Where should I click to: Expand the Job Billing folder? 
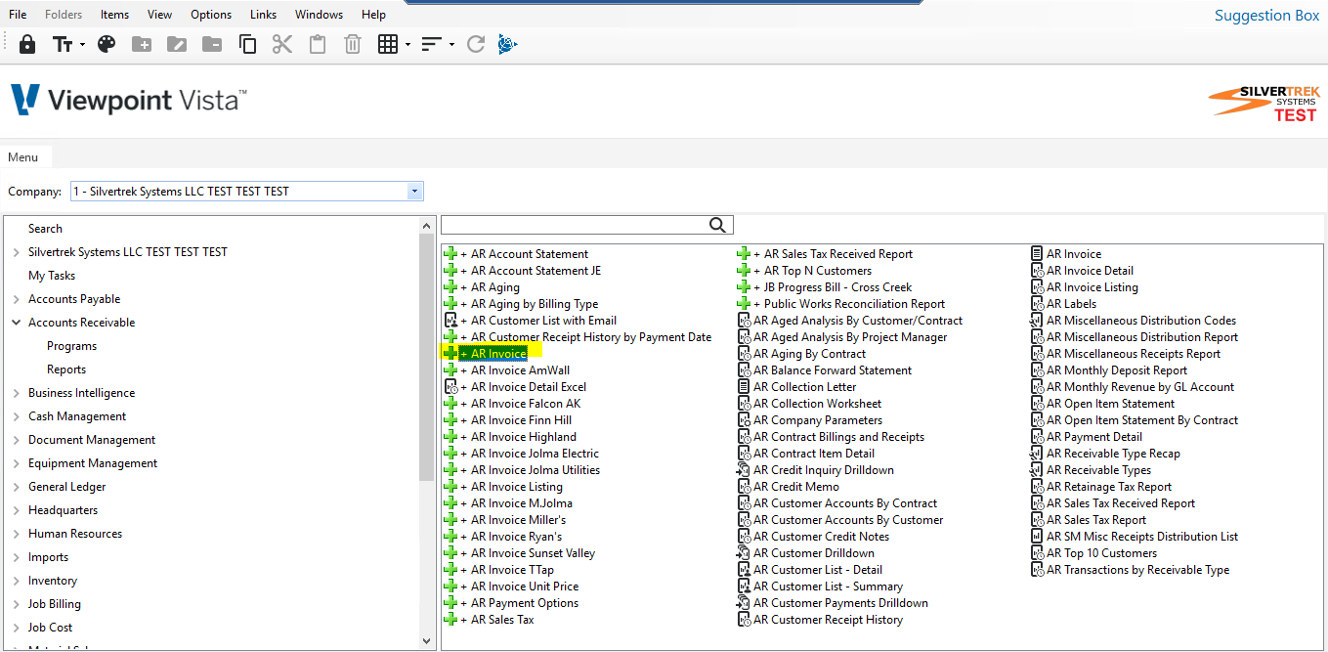tap(16, 604)
